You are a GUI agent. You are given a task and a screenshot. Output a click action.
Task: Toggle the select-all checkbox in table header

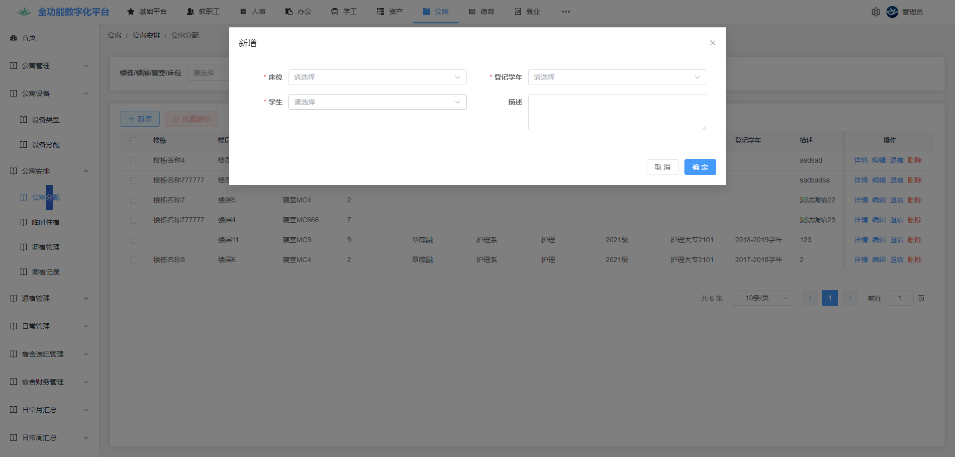134,141
